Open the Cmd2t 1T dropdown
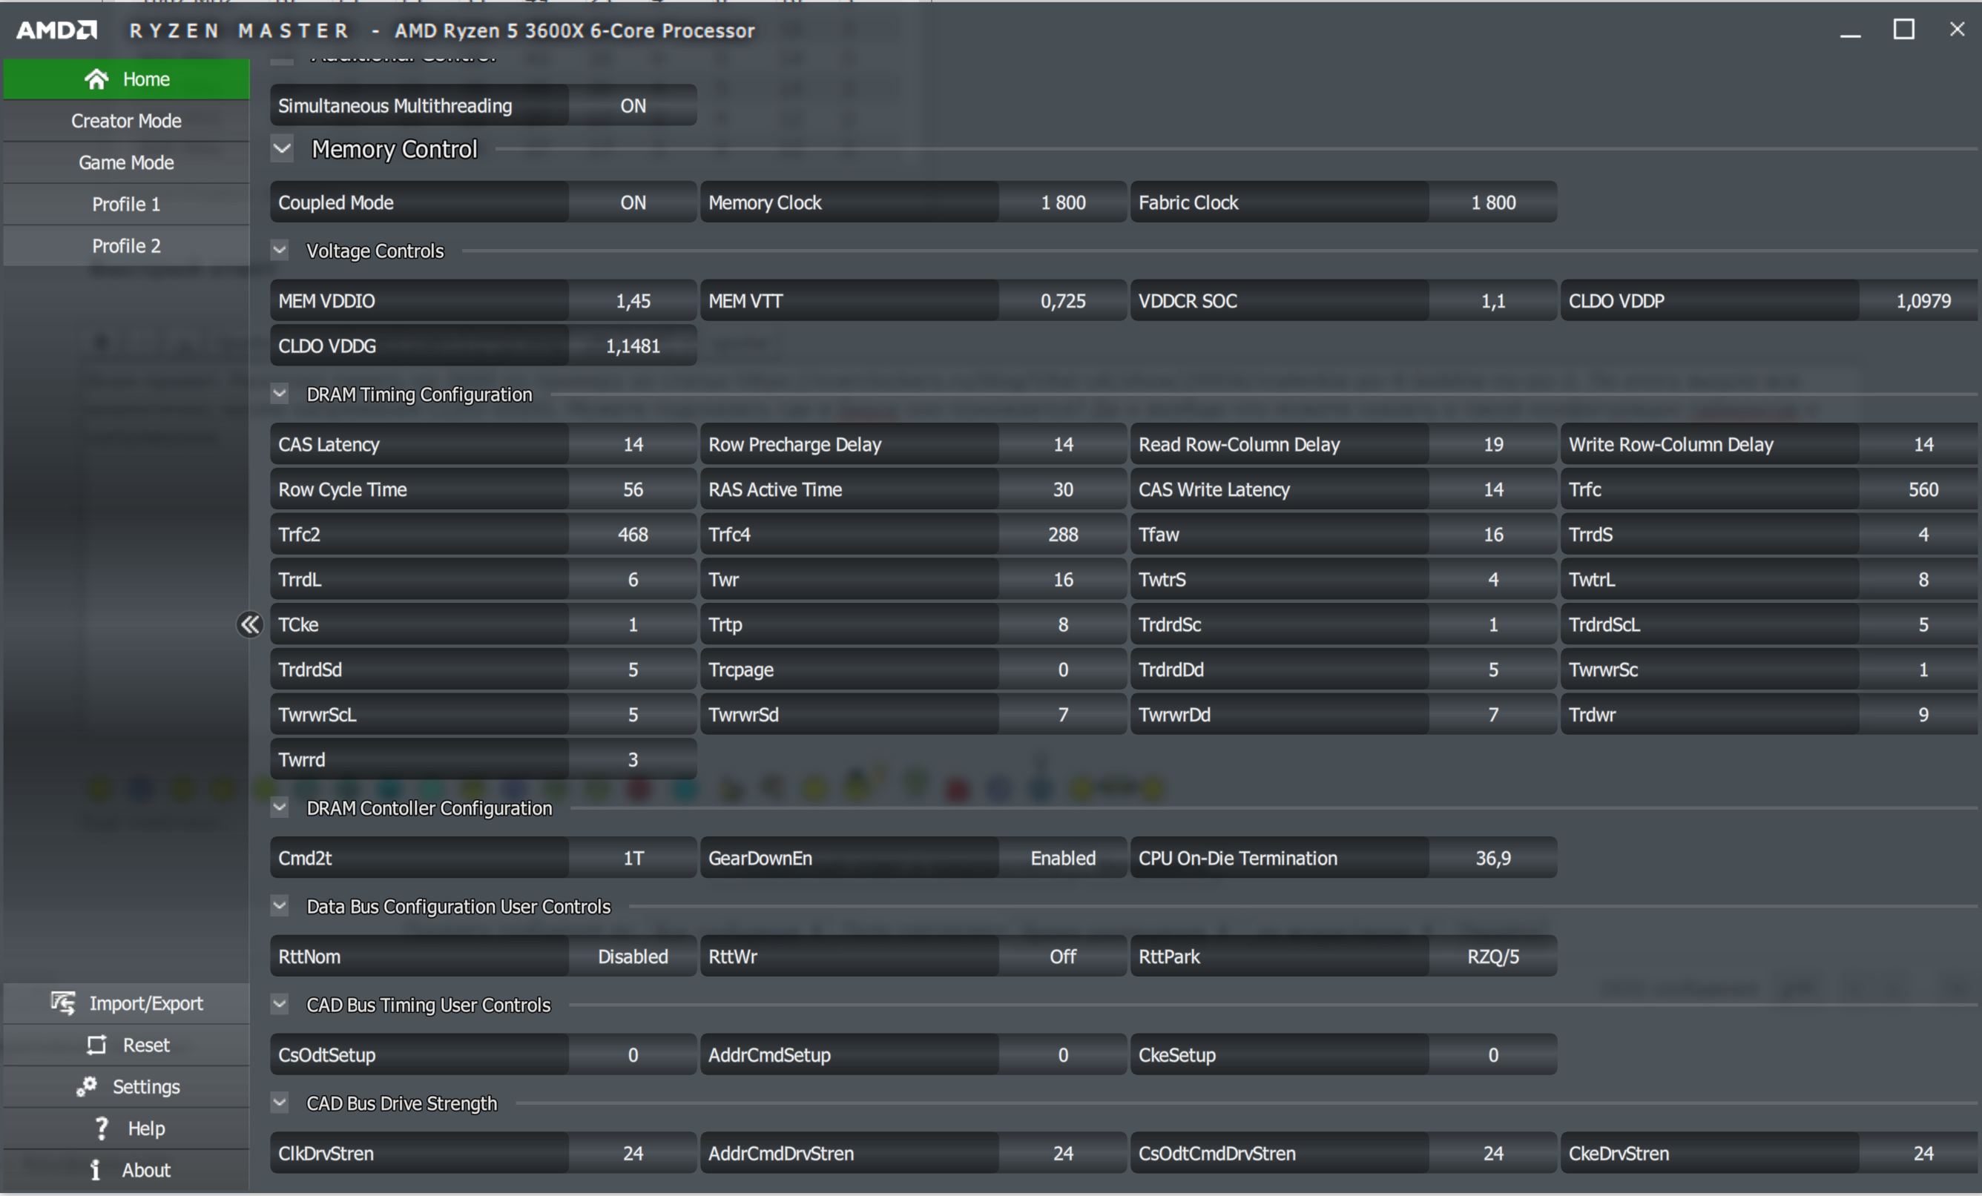1982x1196 pixels. pyautogui.click(x=632, y=858)
